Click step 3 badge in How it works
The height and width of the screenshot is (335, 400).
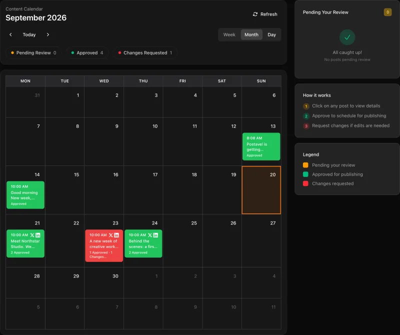306,126
